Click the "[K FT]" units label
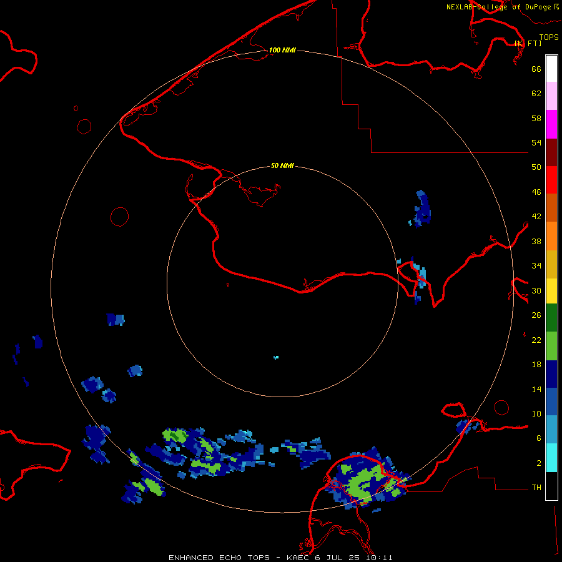The image size is (562, 562). coord(528,43)
